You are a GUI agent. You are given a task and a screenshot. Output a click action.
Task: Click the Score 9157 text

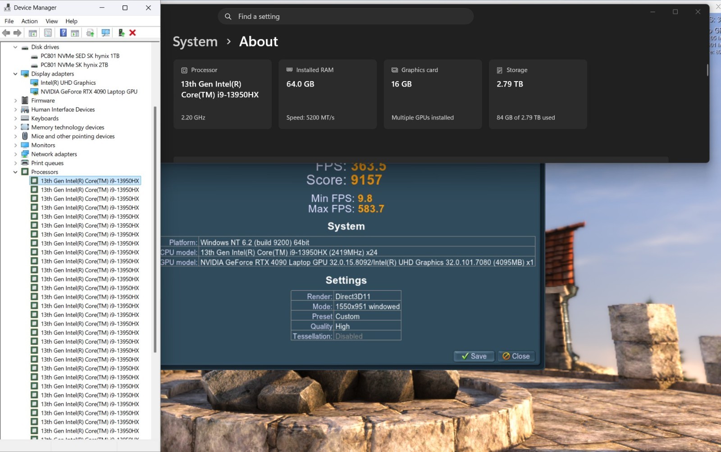[344, 180]
